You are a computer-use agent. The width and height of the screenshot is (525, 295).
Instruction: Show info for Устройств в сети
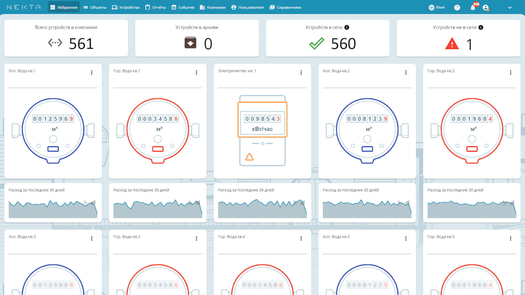coord(347,27)
